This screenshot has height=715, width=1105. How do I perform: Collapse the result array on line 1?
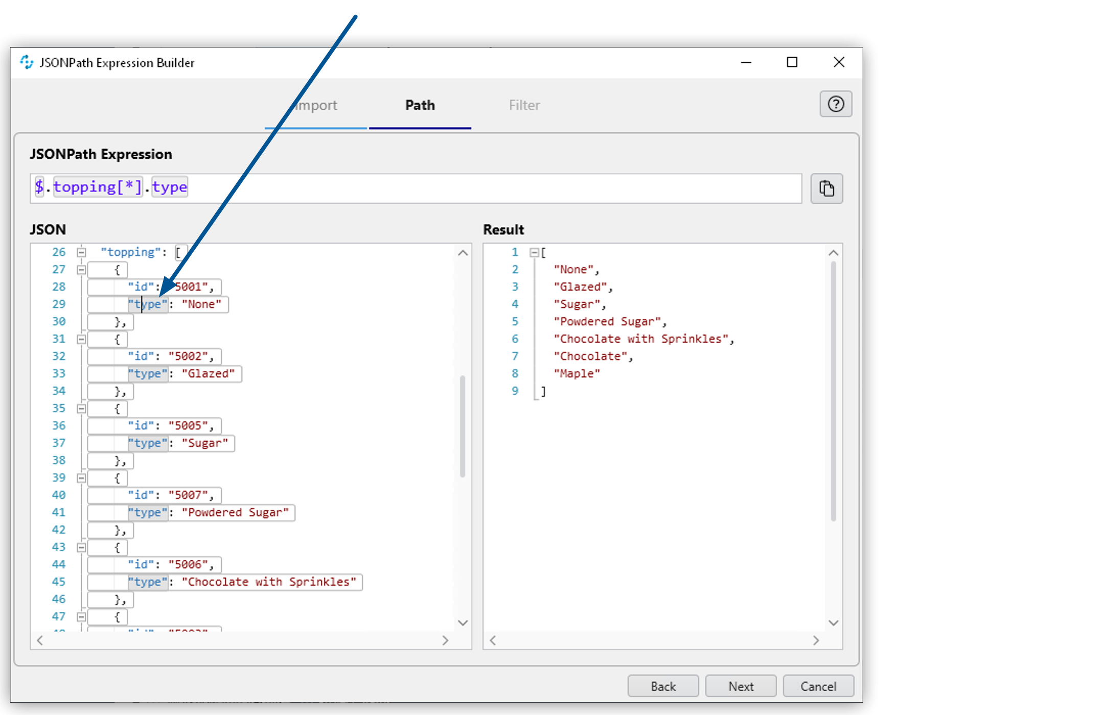point(534,252)
